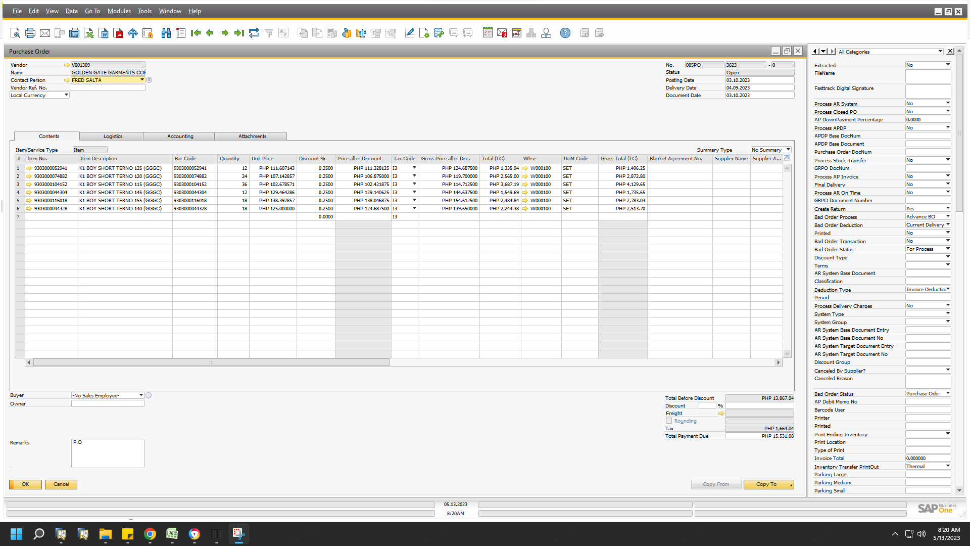The height and width of the screenshot is (546, 970).
Task: Click the Copy To button
Action: pyautogui.click(x=768, y=484)
